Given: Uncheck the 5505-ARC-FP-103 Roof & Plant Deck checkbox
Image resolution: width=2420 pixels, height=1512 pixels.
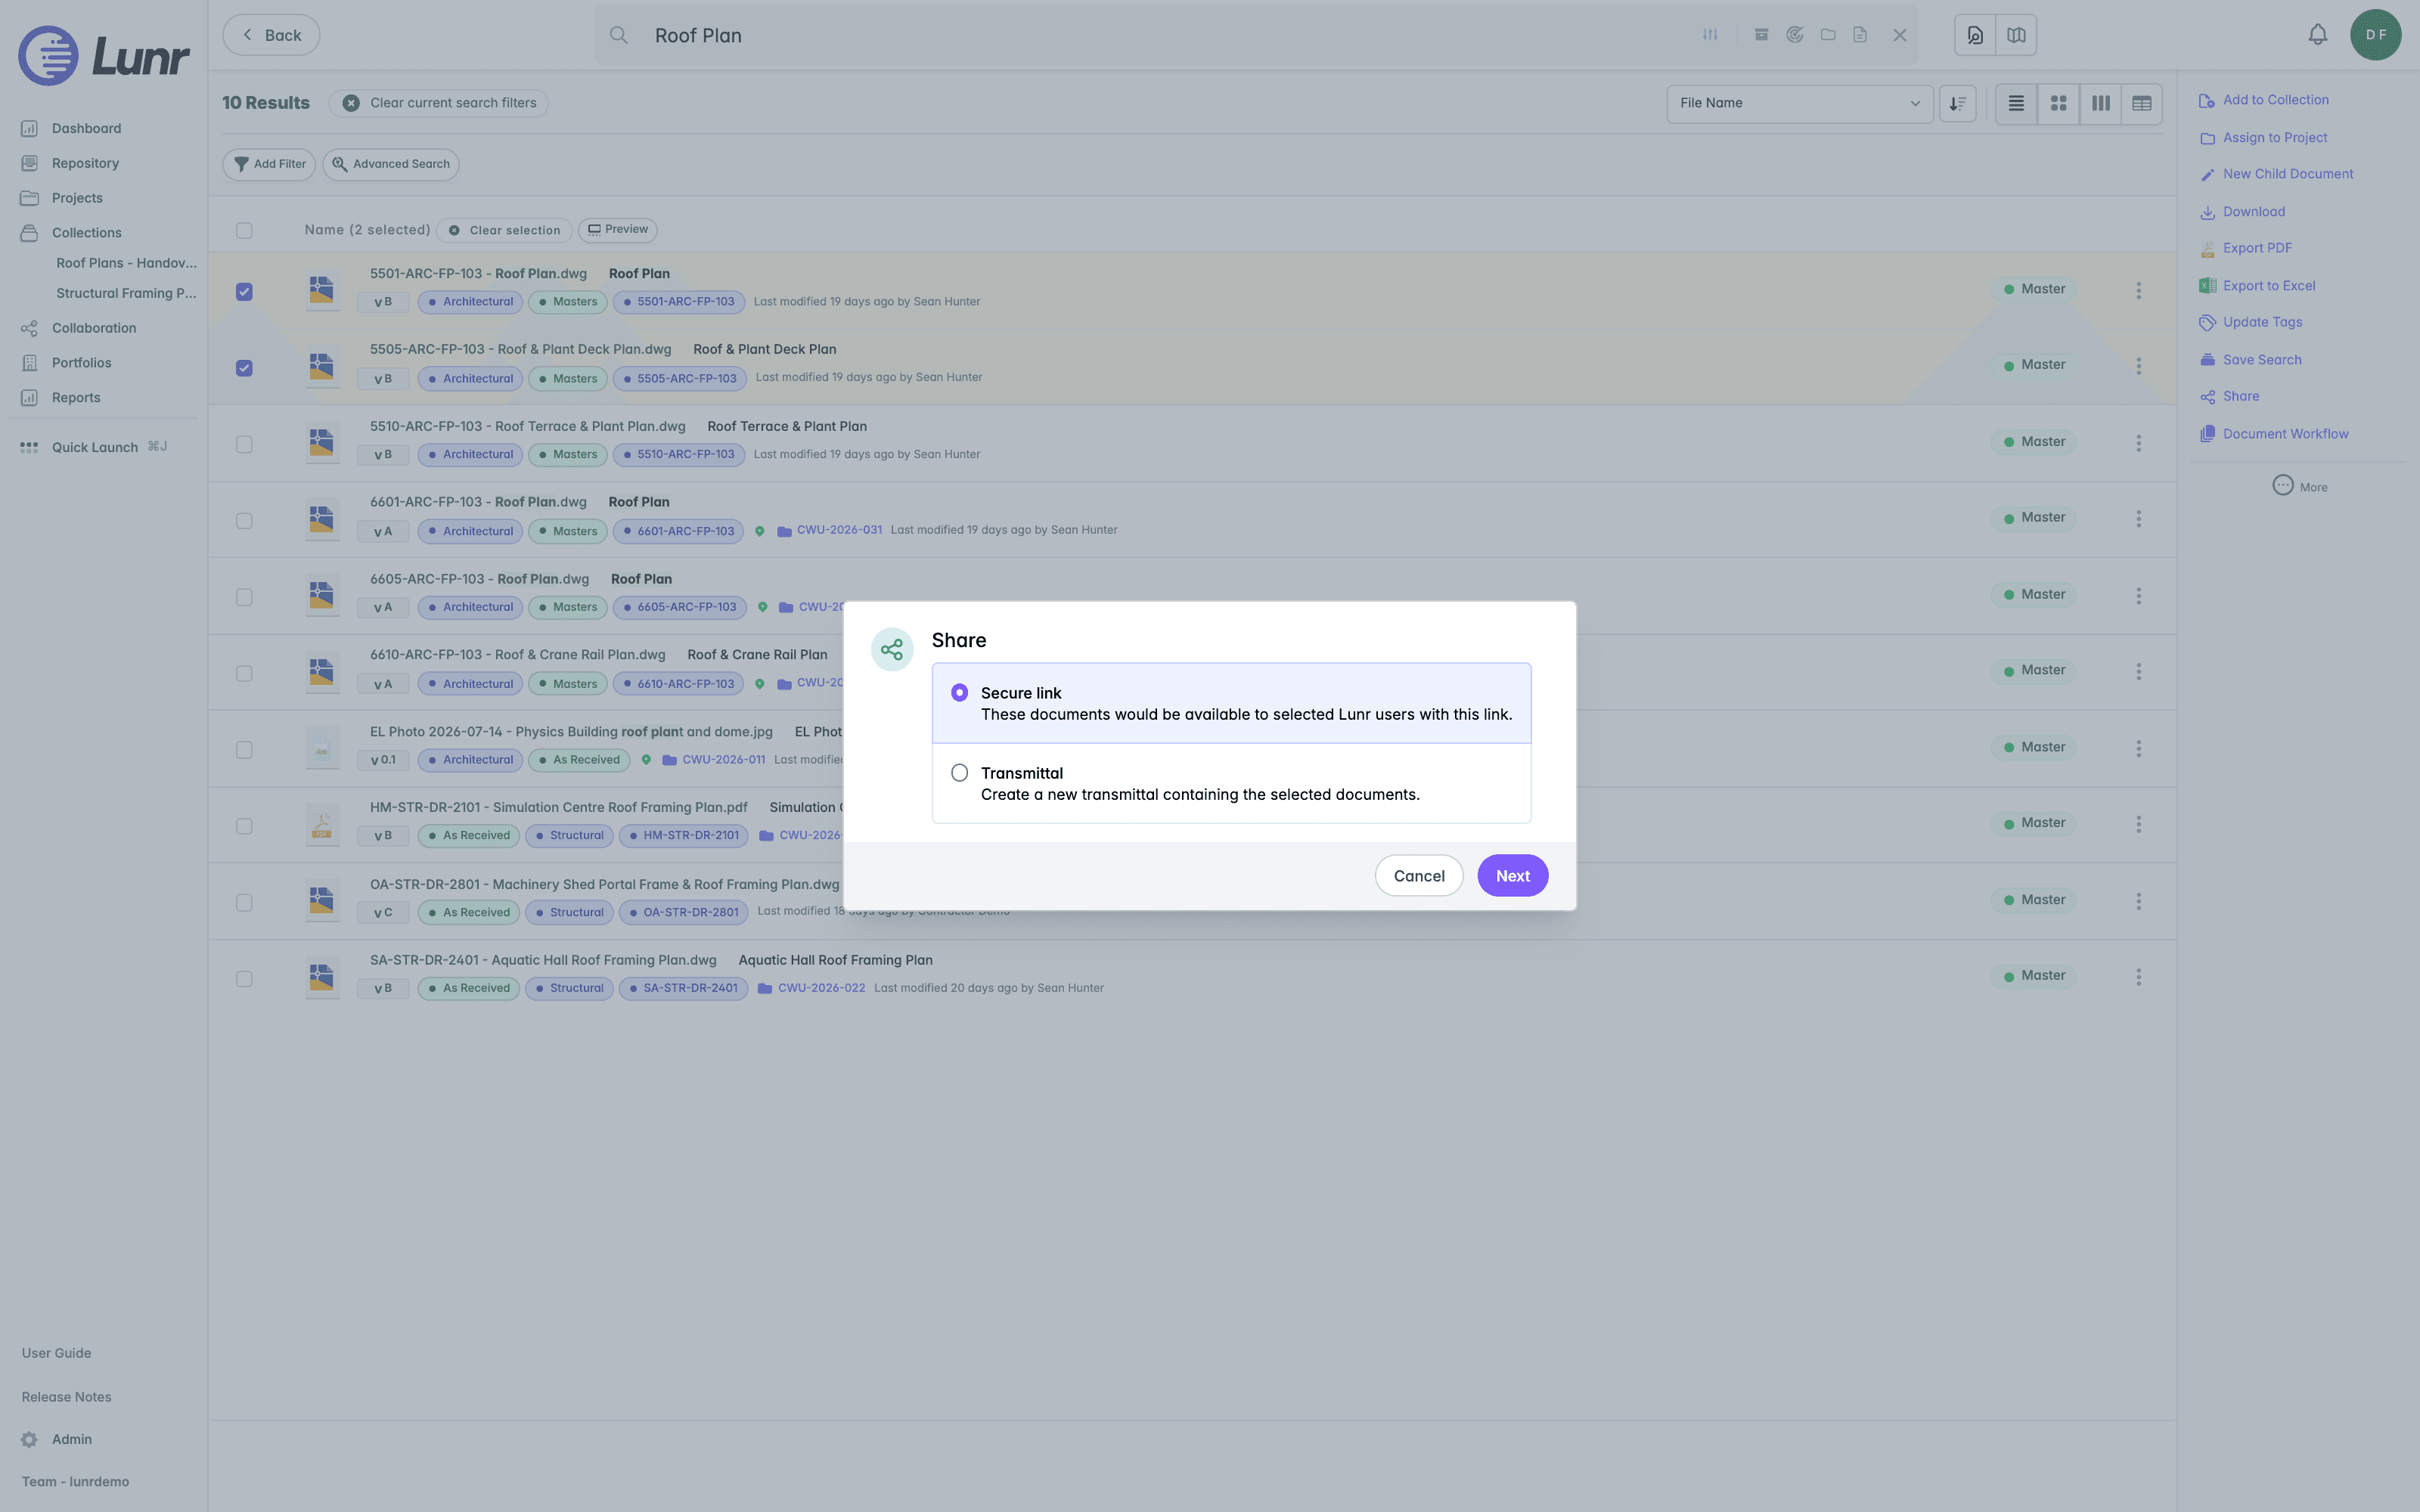Looking at the screenshot, I should (x=244, y=368).
